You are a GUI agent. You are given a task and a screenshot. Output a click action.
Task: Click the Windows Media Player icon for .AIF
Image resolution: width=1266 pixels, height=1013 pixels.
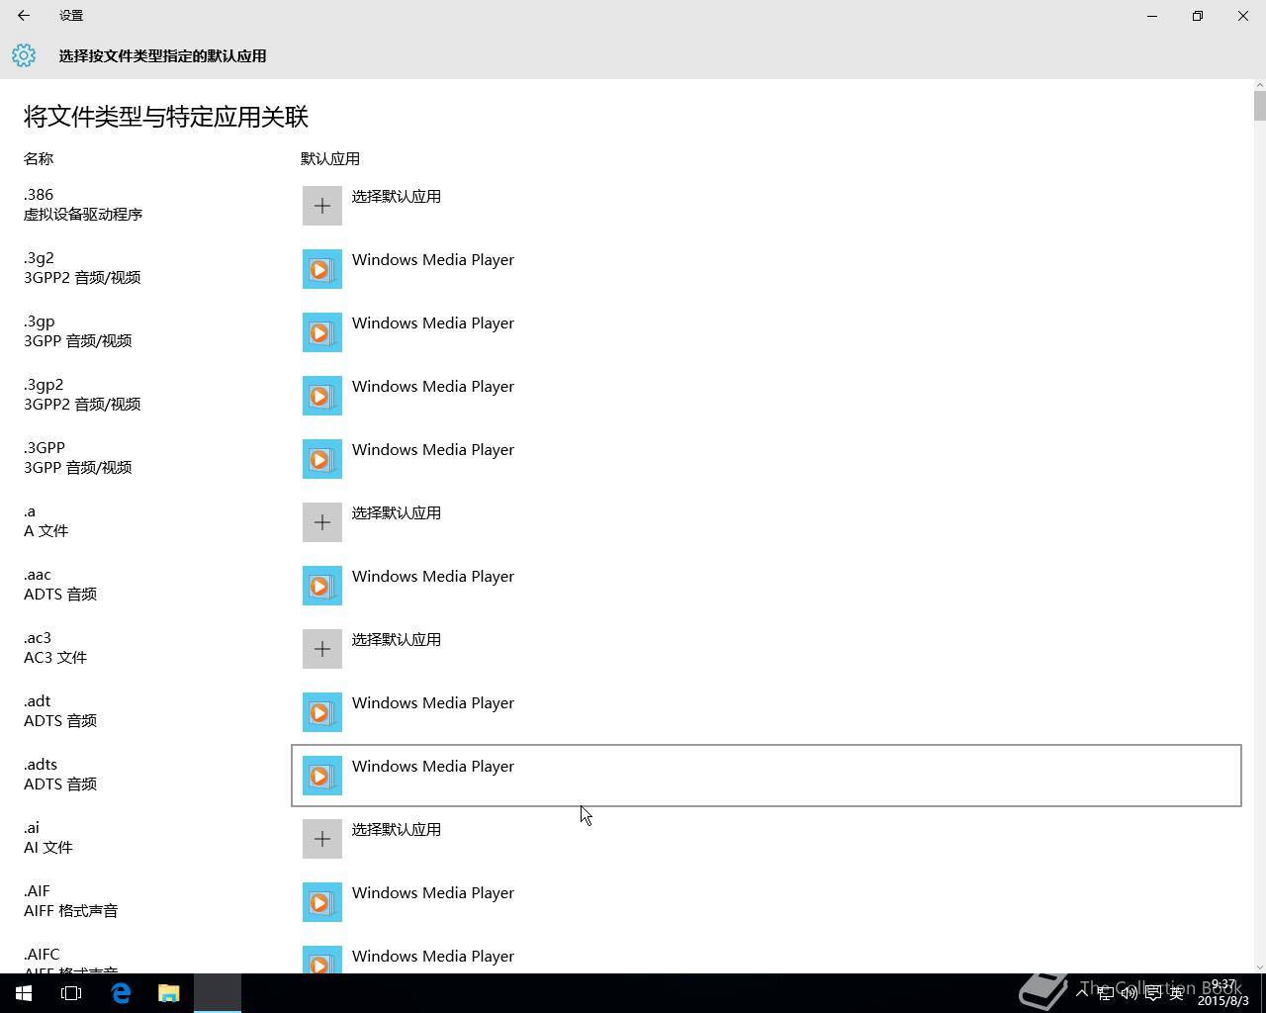tap(322, 902)
